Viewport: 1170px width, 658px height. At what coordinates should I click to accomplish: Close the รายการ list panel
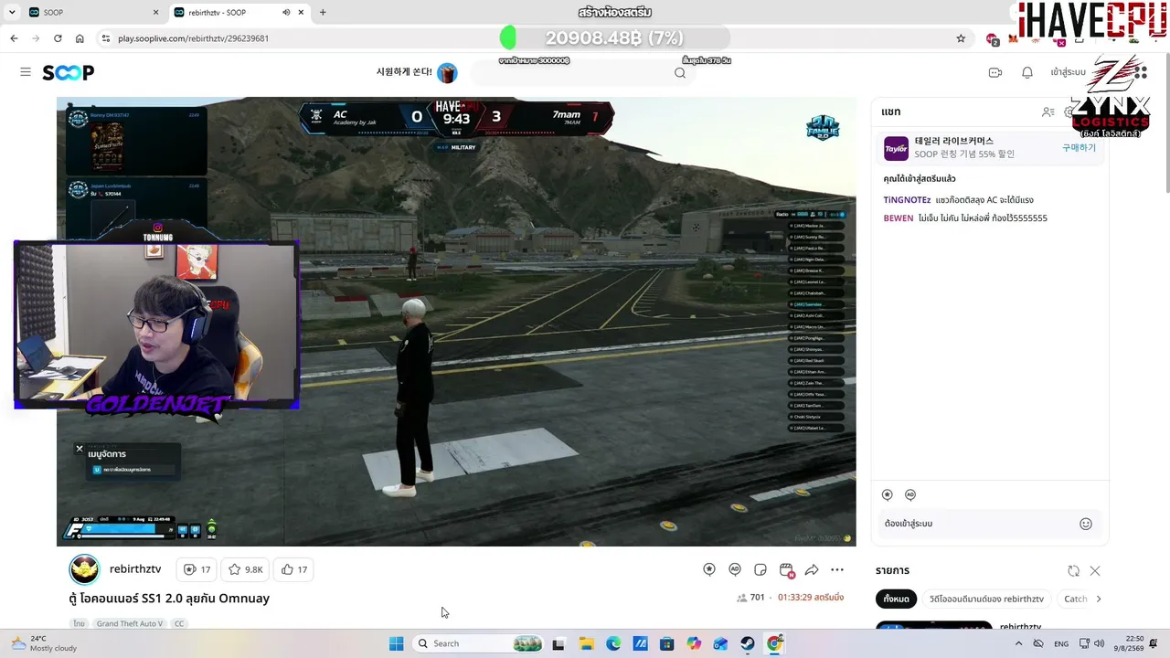pyautogui.click(x=1095, y=570)
